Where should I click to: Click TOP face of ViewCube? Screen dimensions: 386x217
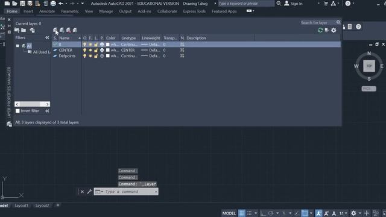click(x=369, y=66)
